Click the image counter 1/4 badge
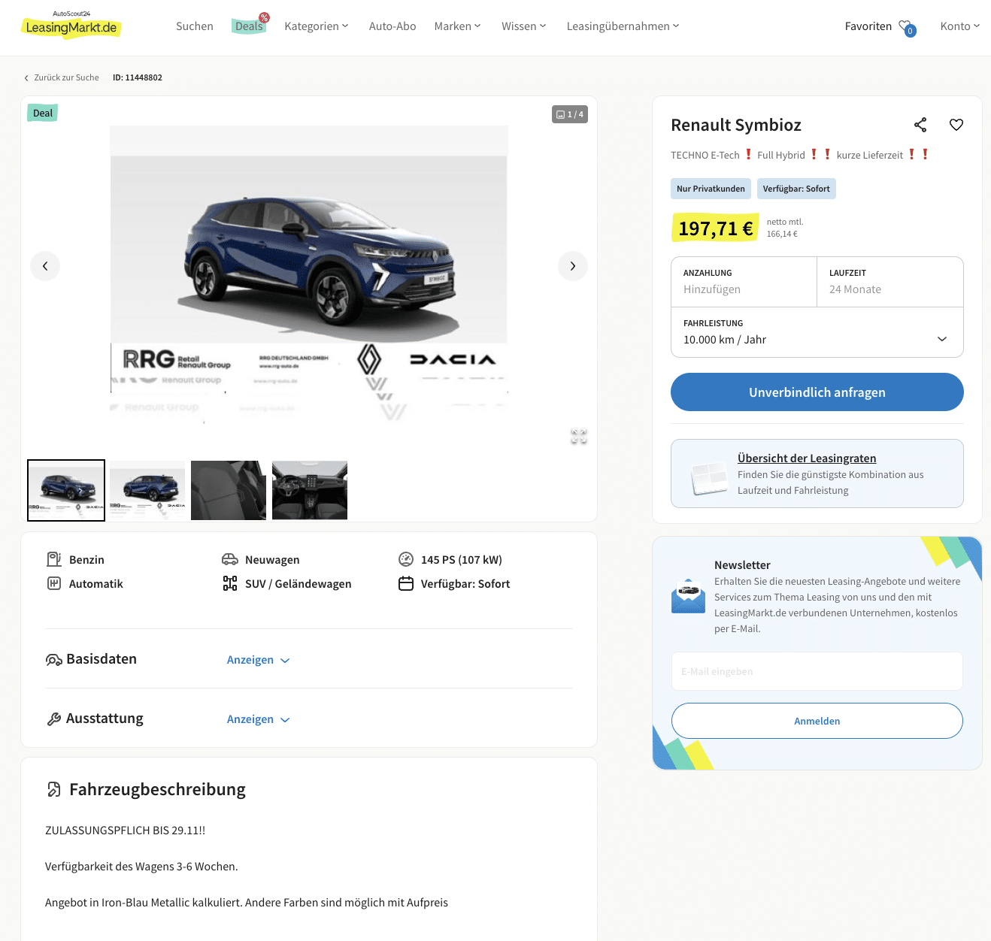Screen dimensions: 991x941 click(570, 114)
